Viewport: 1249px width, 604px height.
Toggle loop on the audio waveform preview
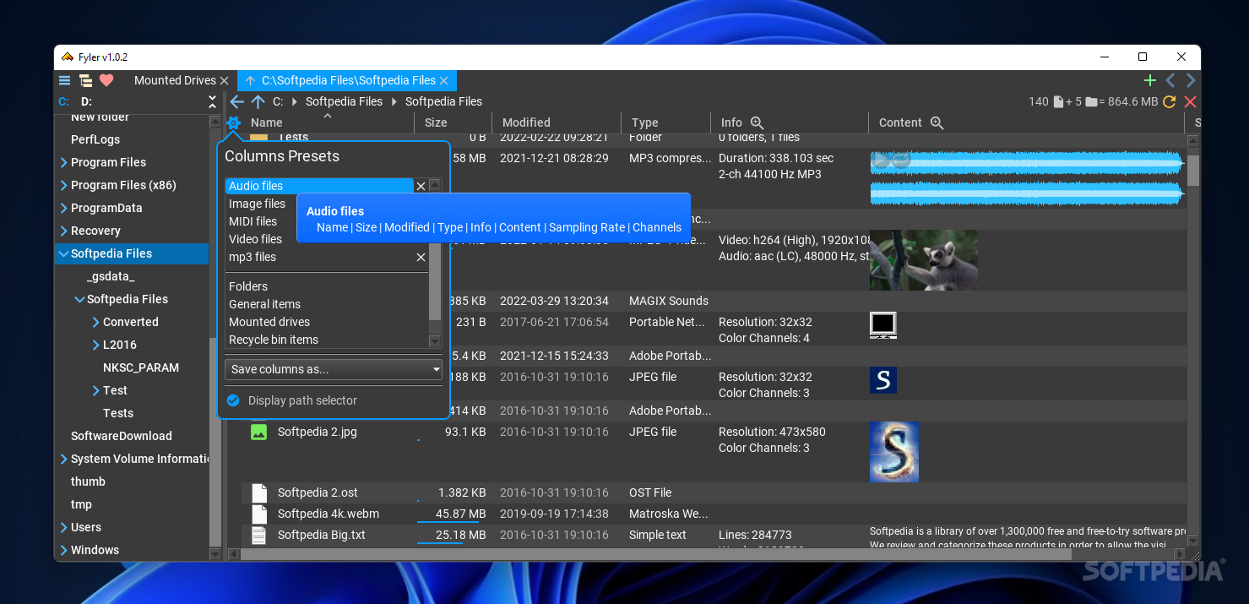901,161
